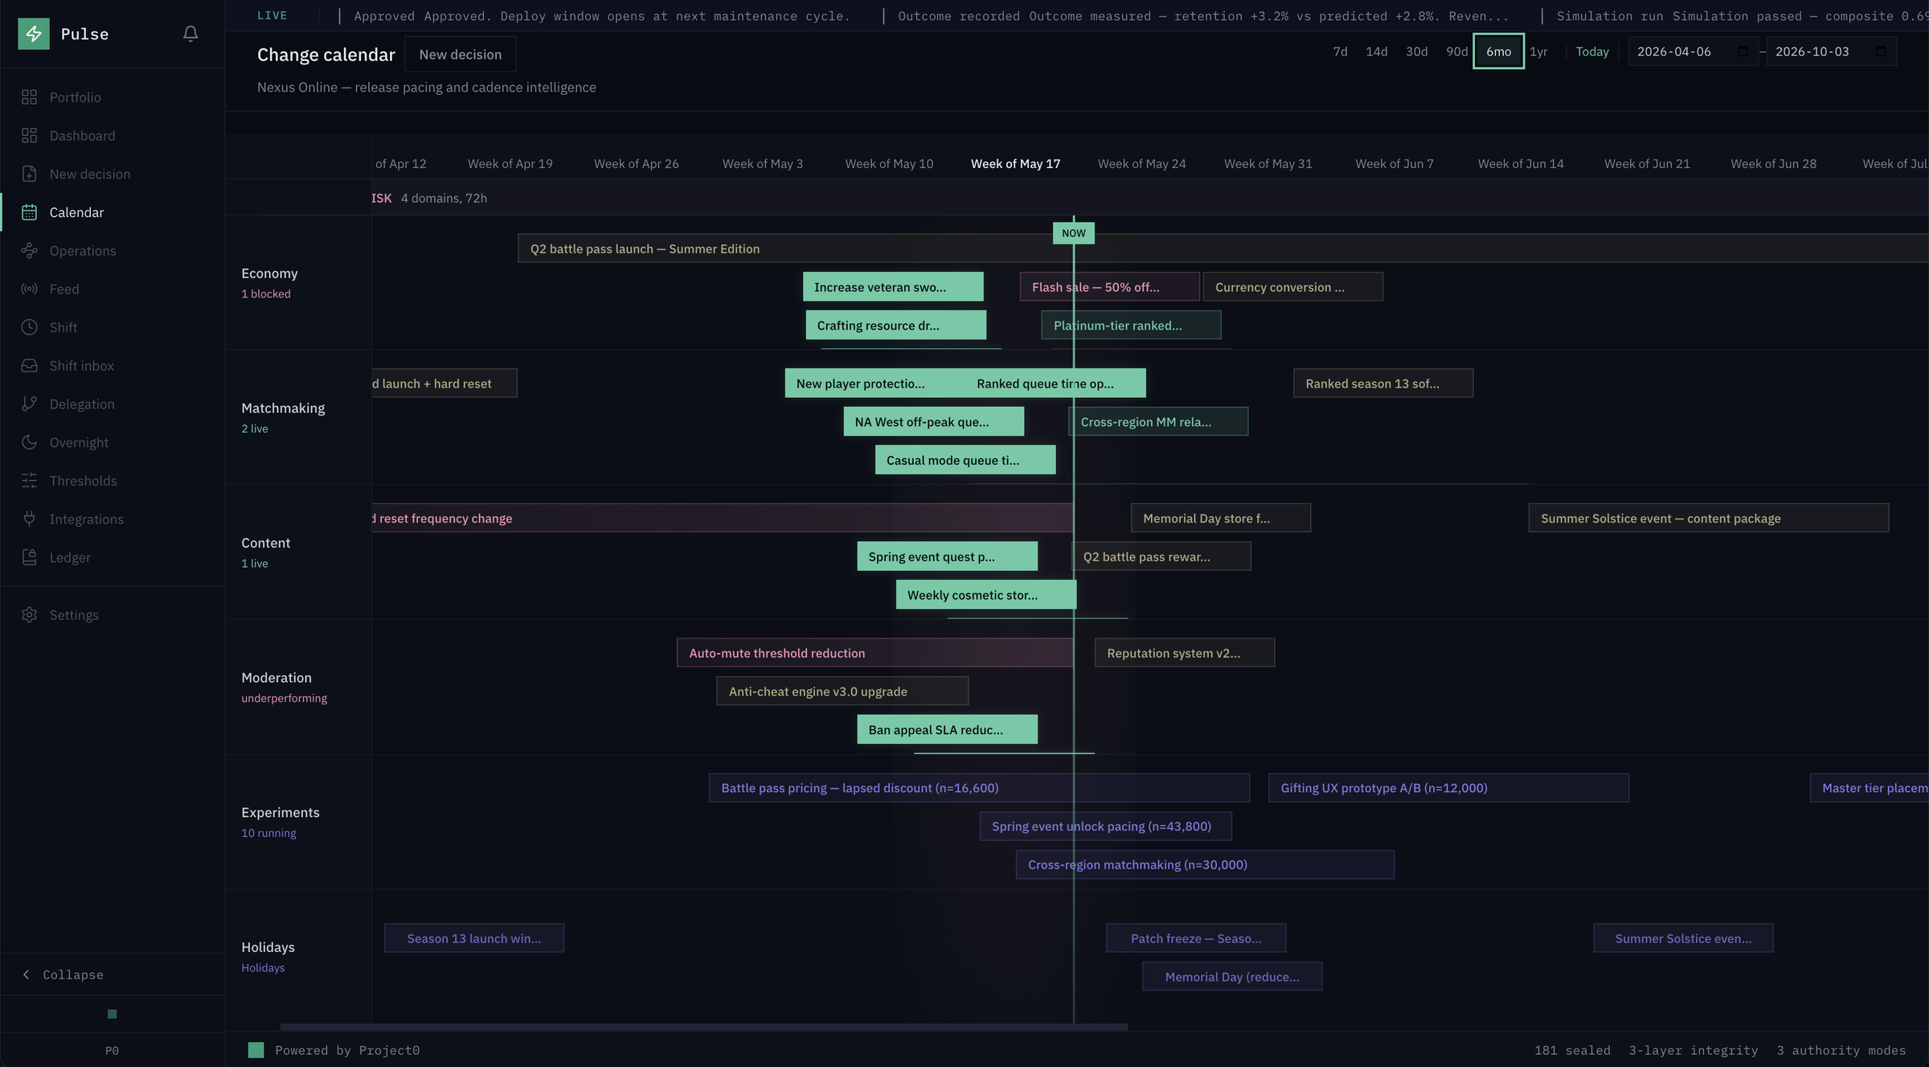Open Cross-region MM rela... event
Viewport: 1929px width, 1067px height.
click(x=1158, y=421)
